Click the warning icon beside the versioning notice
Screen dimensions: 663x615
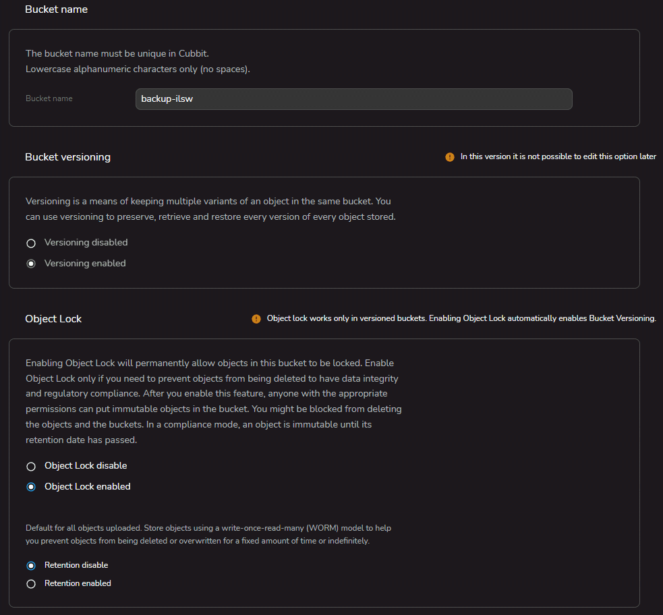(450, 157)
